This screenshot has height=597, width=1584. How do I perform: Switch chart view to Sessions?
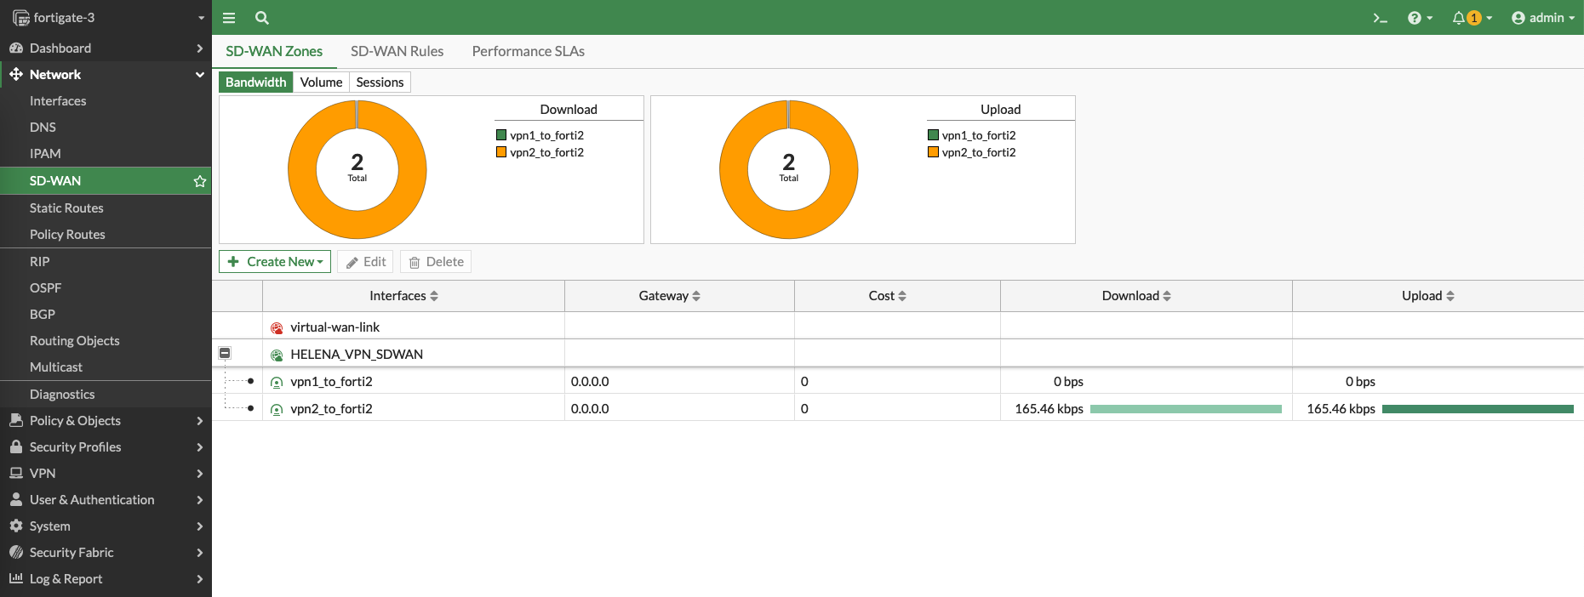pyautogui.click(x=380, y=82)
